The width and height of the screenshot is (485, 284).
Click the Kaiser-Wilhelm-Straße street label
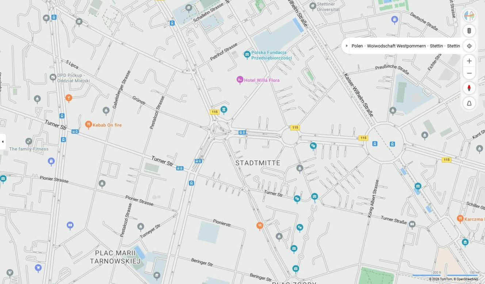click(x=359, y=95)
